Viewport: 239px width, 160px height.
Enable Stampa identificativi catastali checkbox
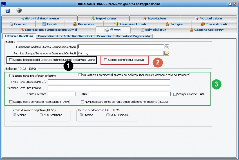pos(106,60)
